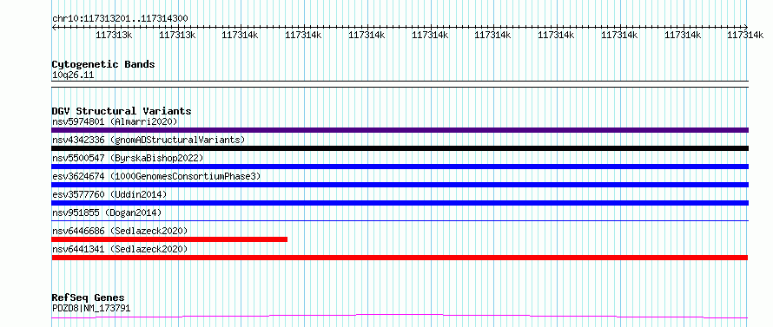Click the thin blue nsv951855 variant line

pyautogui.click(x=400, y=220)
